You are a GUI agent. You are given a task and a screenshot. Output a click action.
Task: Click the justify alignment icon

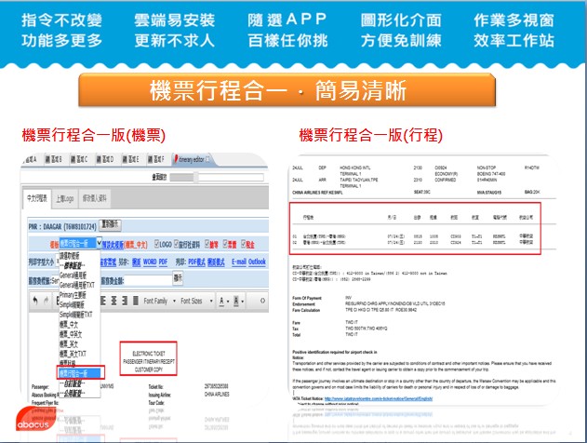click(x=134, y=301)
